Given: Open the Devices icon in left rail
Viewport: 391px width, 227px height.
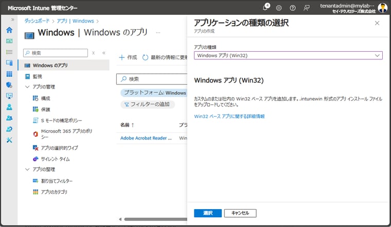Looking at the screenshot, I should tap(9, 63).
